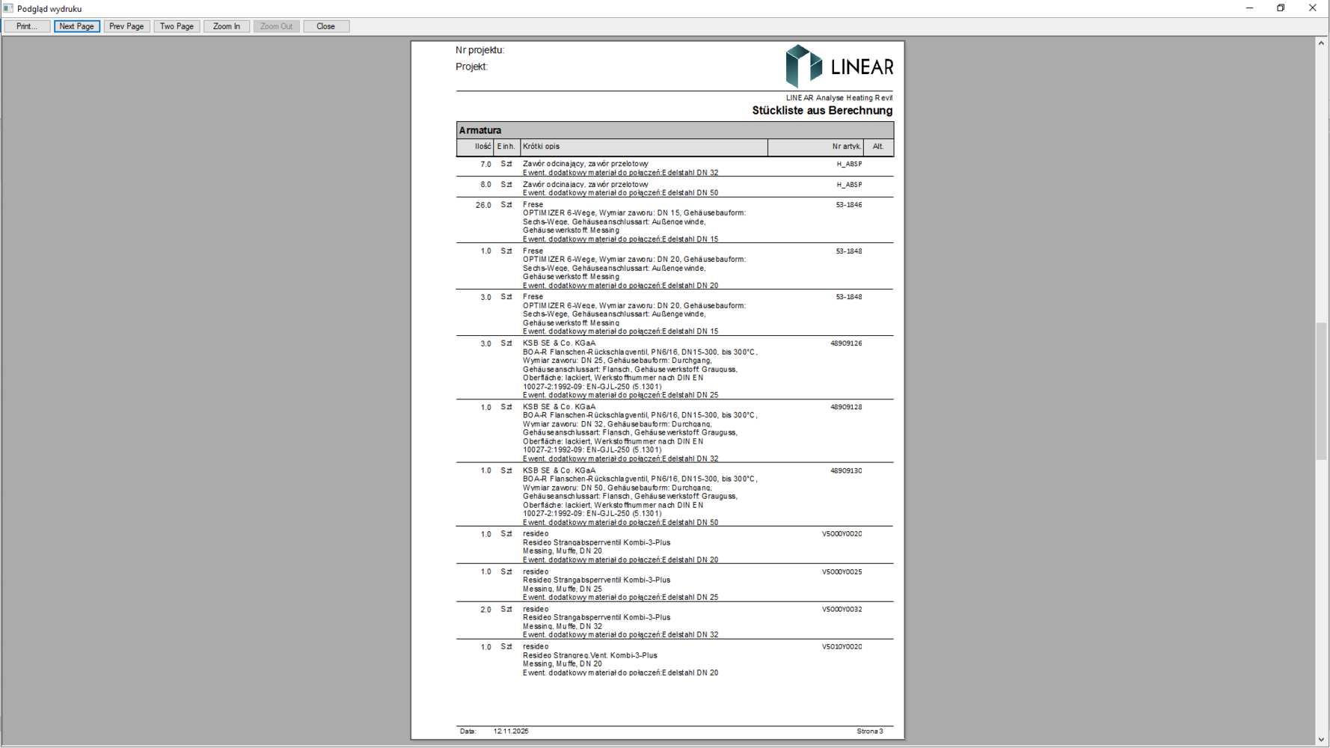This screenshot has height=748, width=1330.
Task: Click the Armatura section header
Action: (480, 130)
